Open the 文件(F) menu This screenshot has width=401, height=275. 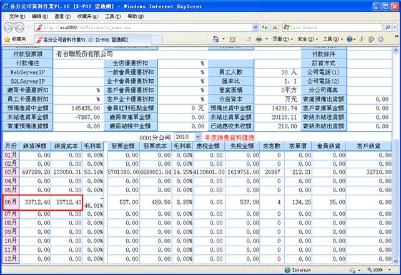[17, 16]
